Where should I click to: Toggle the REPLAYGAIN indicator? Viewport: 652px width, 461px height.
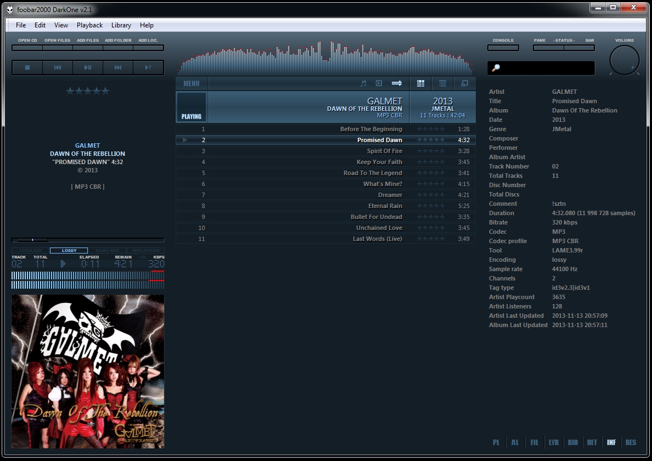[145, 250]
